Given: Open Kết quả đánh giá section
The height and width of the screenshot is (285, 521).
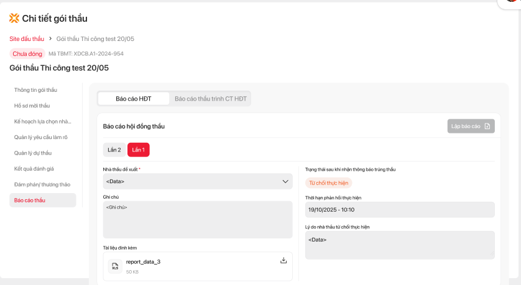Looking at the screenshot, I should [34, 168].
